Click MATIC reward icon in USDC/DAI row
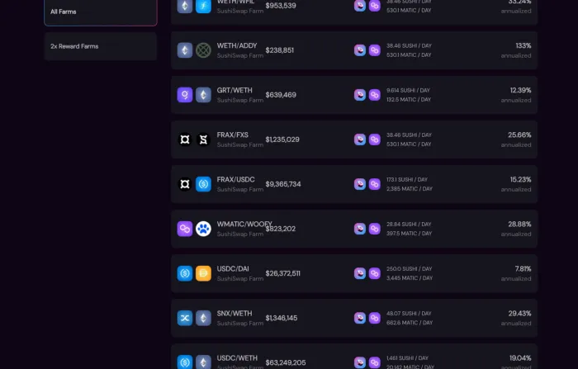 pos(375,273)
